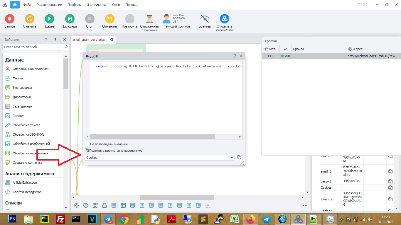Screen dimensions: 401x225
Task: Open the Отложенная отрисовка hourglass icon
Action: coord(150,19)
